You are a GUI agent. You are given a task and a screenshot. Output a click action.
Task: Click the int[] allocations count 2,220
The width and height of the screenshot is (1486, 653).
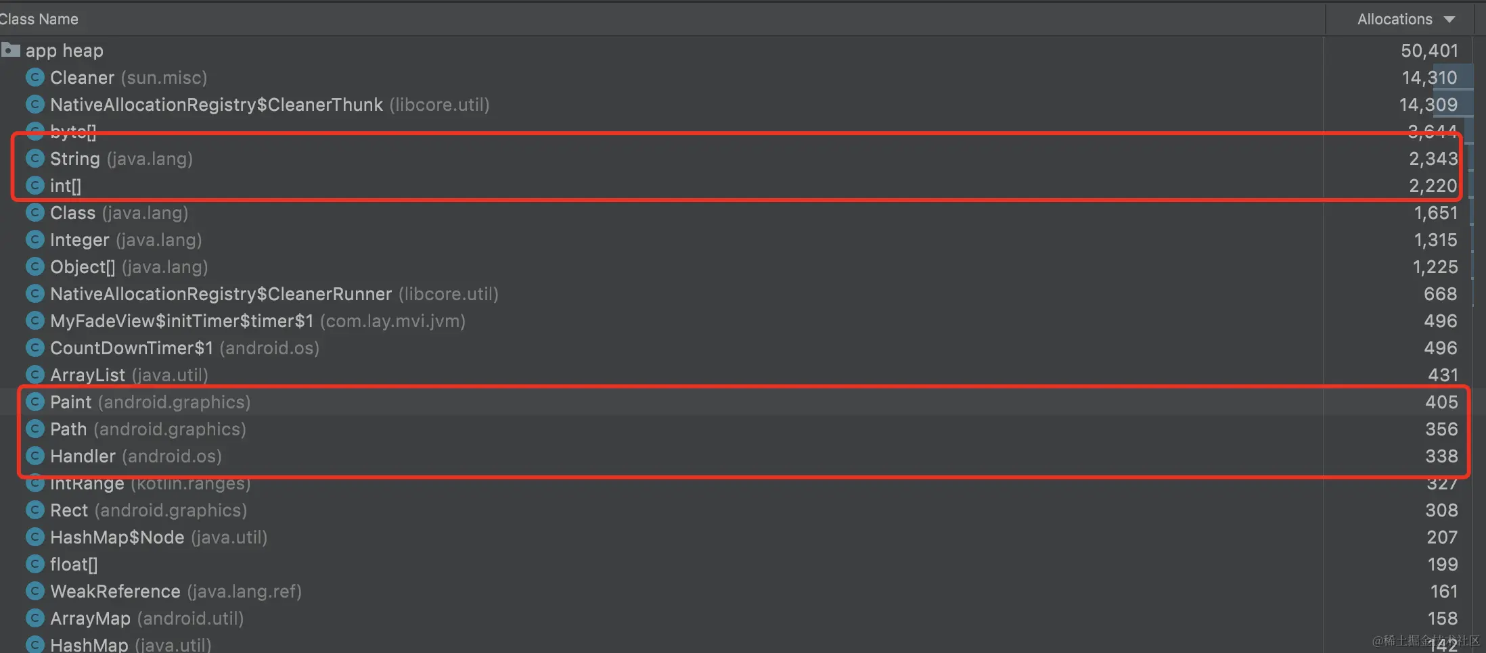point(1433,186)
